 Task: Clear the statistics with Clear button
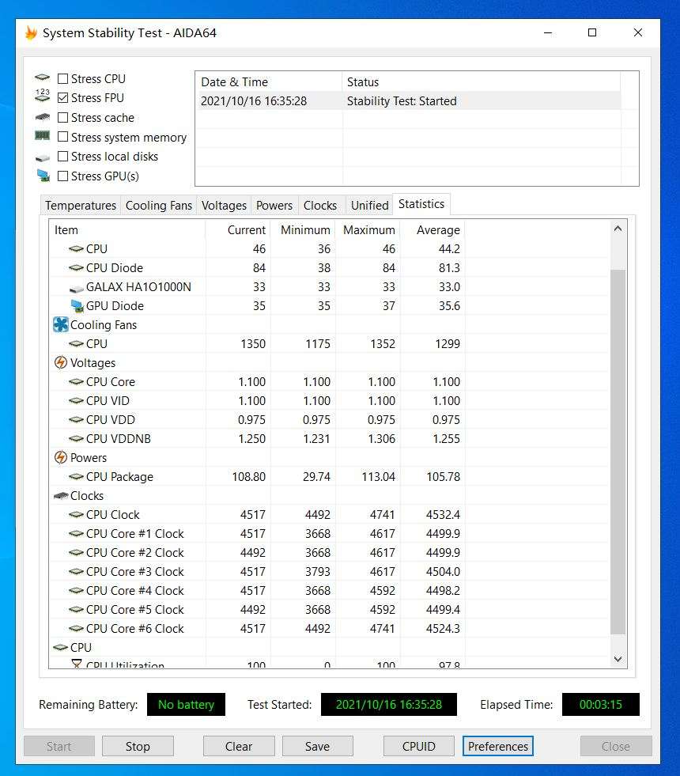(x=239, y=746)
